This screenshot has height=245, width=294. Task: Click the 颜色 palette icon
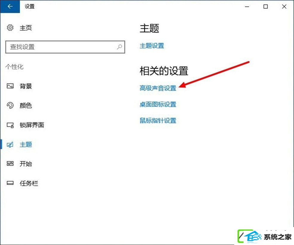pos(10,105)
